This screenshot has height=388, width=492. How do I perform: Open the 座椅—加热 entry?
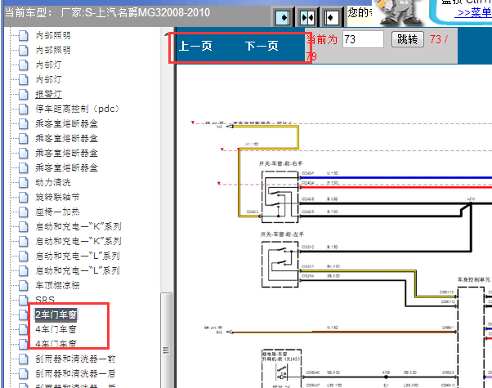pyautogui.click(x=57, y=212)
